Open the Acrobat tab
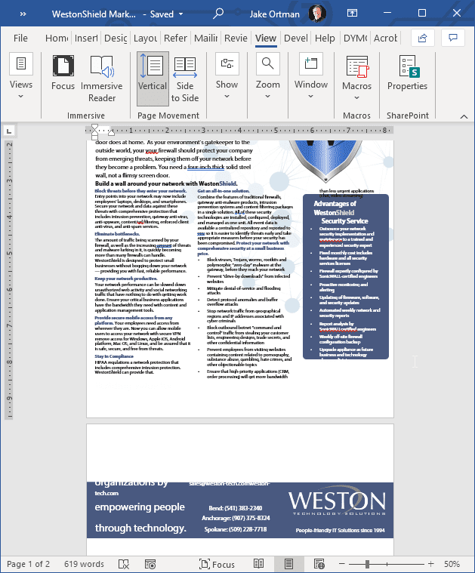This screenshot has width=475, height=573. pos(385,38)
